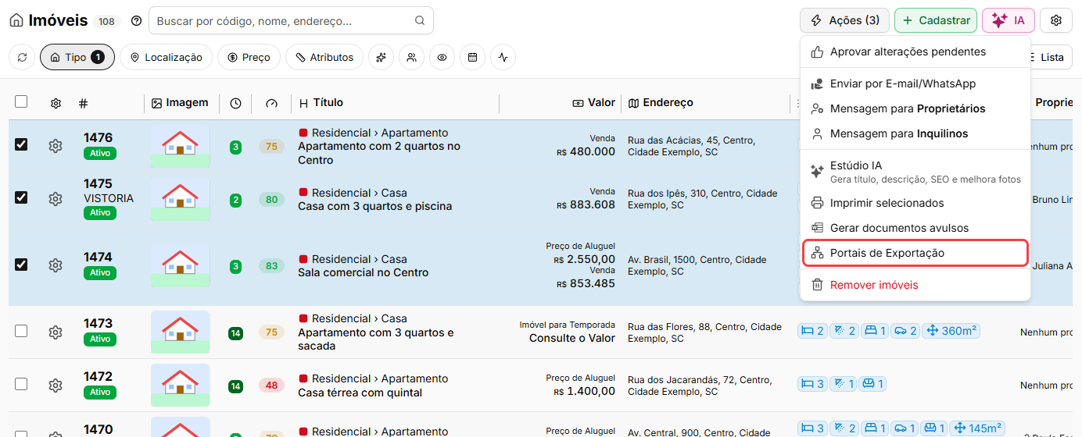Choose Imprimir selecionados
This screenshot has width=1082, height=437.
point(915,203)
